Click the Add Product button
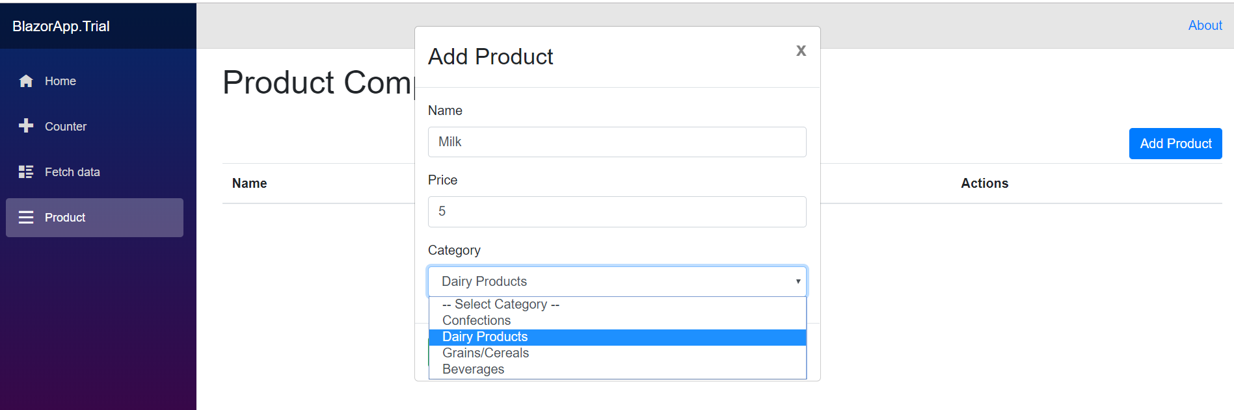Viewport: 1234px width, 410px height. pos(1175,144)
